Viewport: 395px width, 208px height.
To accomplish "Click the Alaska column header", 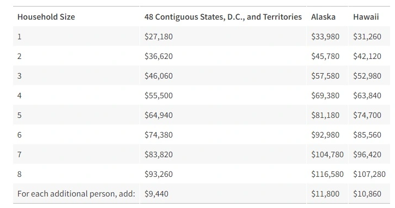I will pyautogui.click(x=323, y=17).
